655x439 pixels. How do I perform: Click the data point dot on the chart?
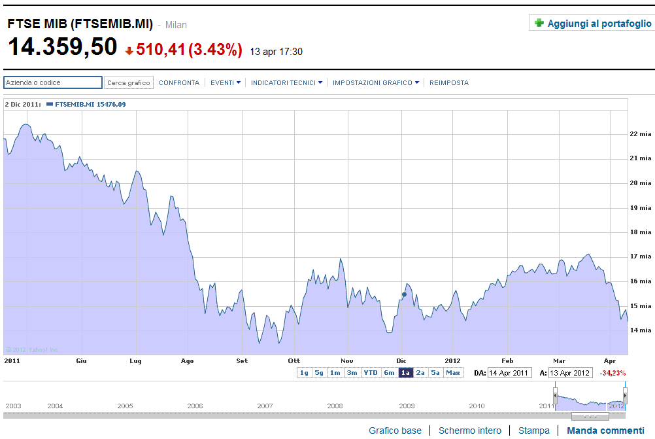point(404,294)
